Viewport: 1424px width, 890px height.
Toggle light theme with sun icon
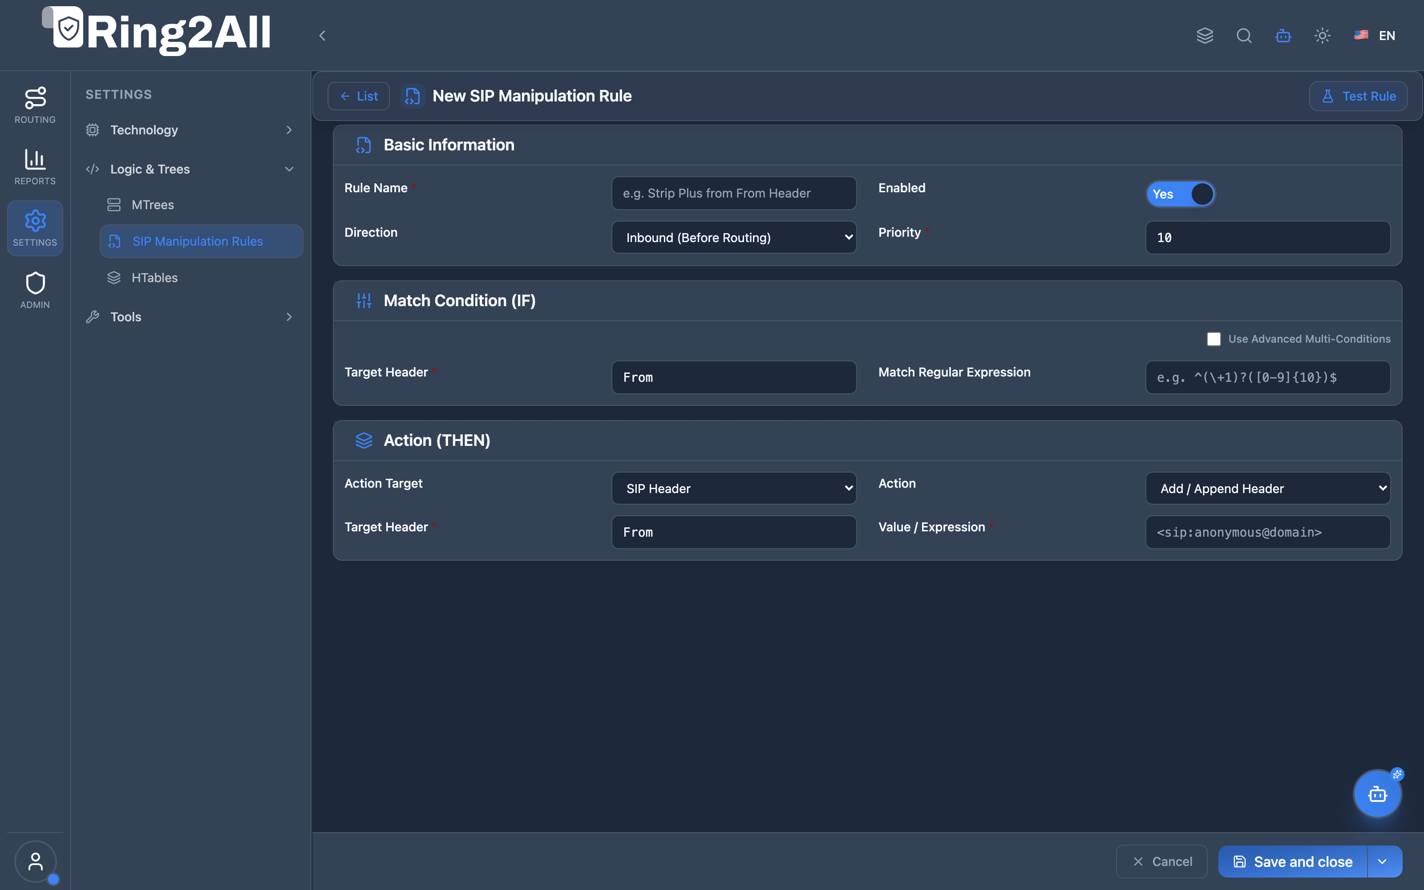click(1322, 35)
